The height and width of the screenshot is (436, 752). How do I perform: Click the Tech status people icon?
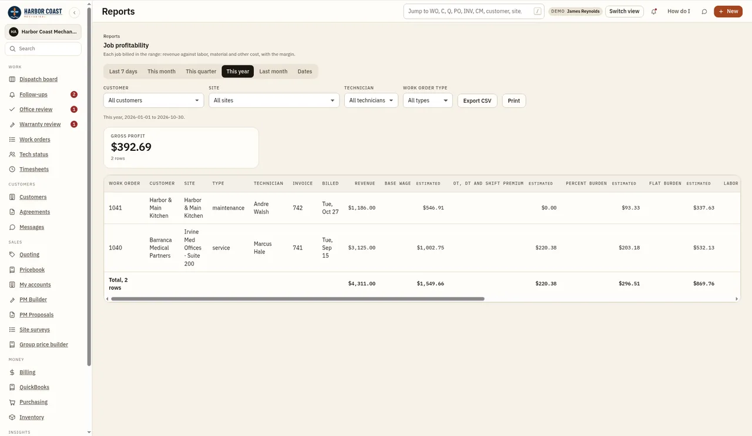13,154
